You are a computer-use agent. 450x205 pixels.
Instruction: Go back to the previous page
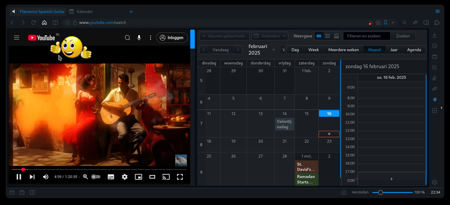(12, 22)
